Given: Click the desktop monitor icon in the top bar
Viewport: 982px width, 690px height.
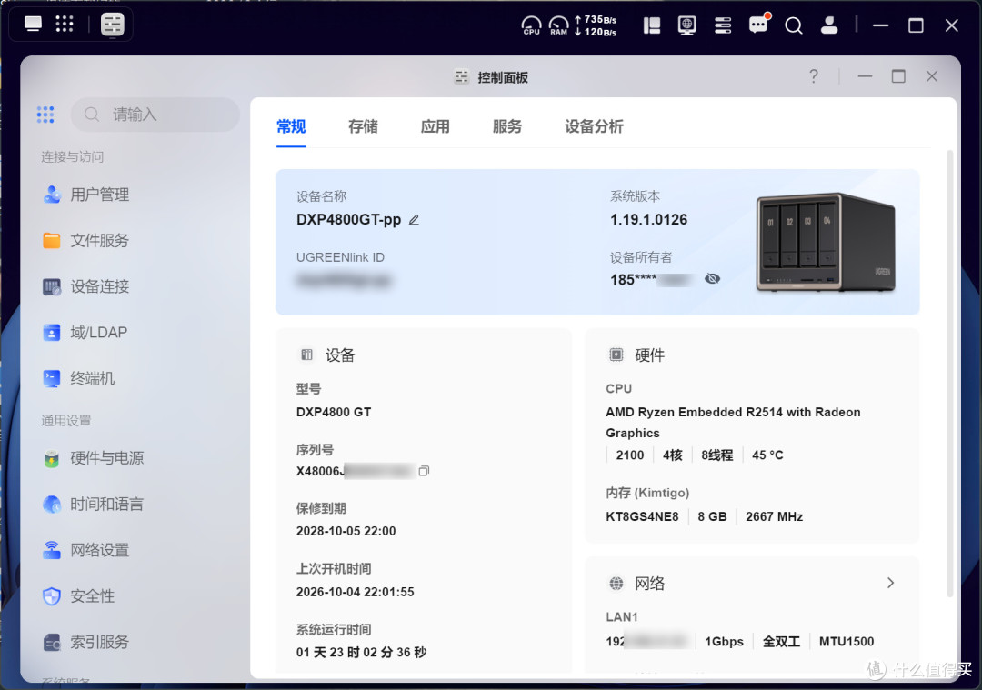Looking at the screenshot, I should [33, 25].
